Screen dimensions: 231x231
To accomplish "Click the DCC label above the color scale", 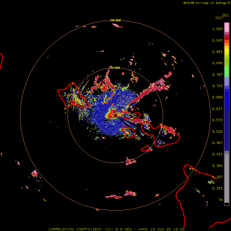I will (x=226, y=15).
